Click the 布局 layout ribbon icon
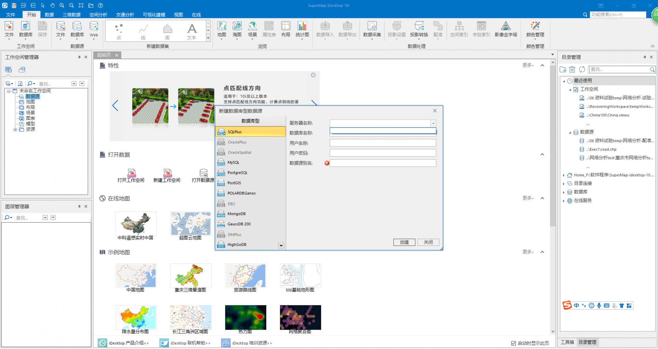 (286, 29)
